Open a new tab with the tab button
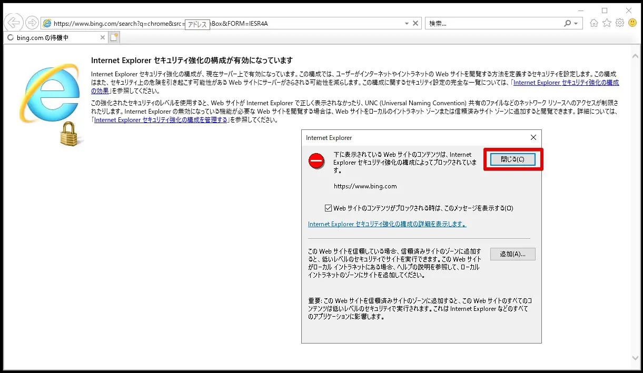The image size is (643, 373). [114, 37]
